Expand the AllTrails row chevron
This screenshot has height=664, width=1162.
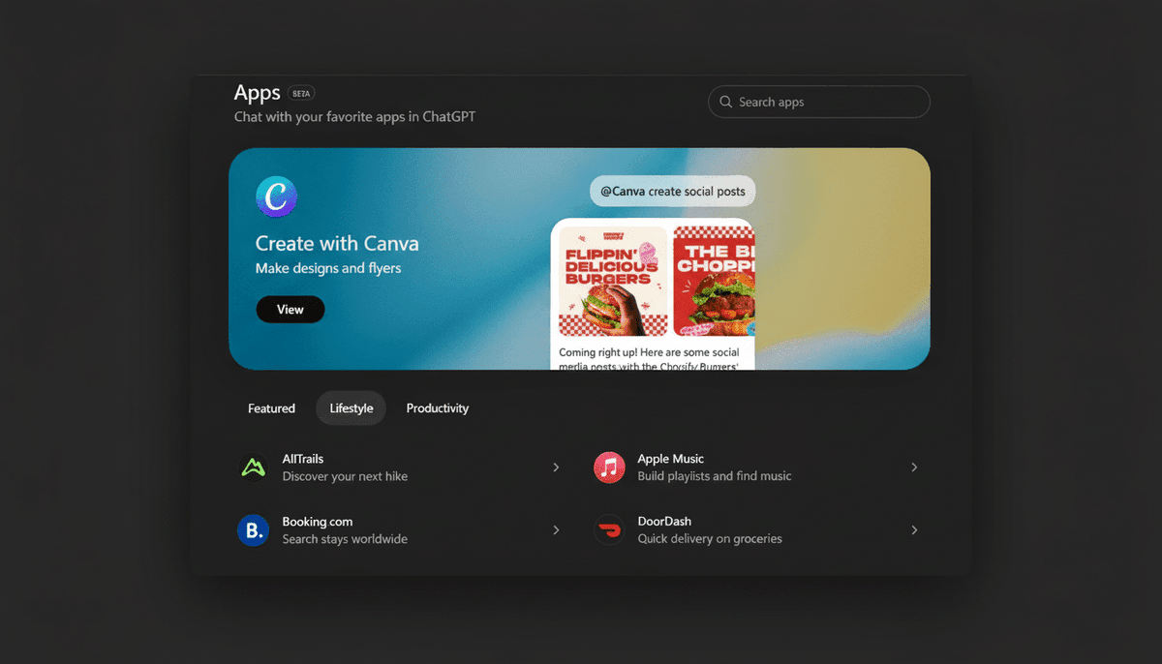pyautogui.click(x=556, y=468)
